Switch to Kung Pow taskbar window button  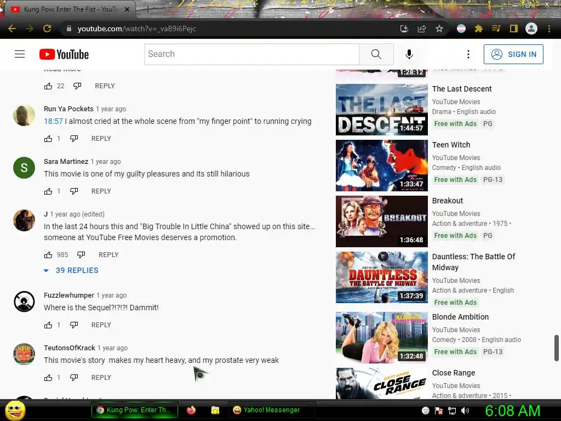coord(135,410)
